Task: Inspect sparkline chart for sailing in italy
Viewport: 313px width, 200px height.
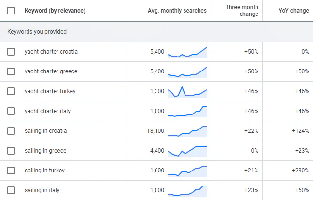Action: click(x=187, y=191)
